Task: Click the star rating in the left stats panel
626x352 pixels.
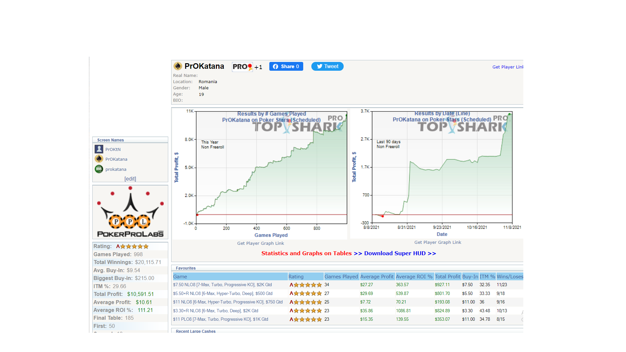Action: pyautogui.click(x=132, y=247)
